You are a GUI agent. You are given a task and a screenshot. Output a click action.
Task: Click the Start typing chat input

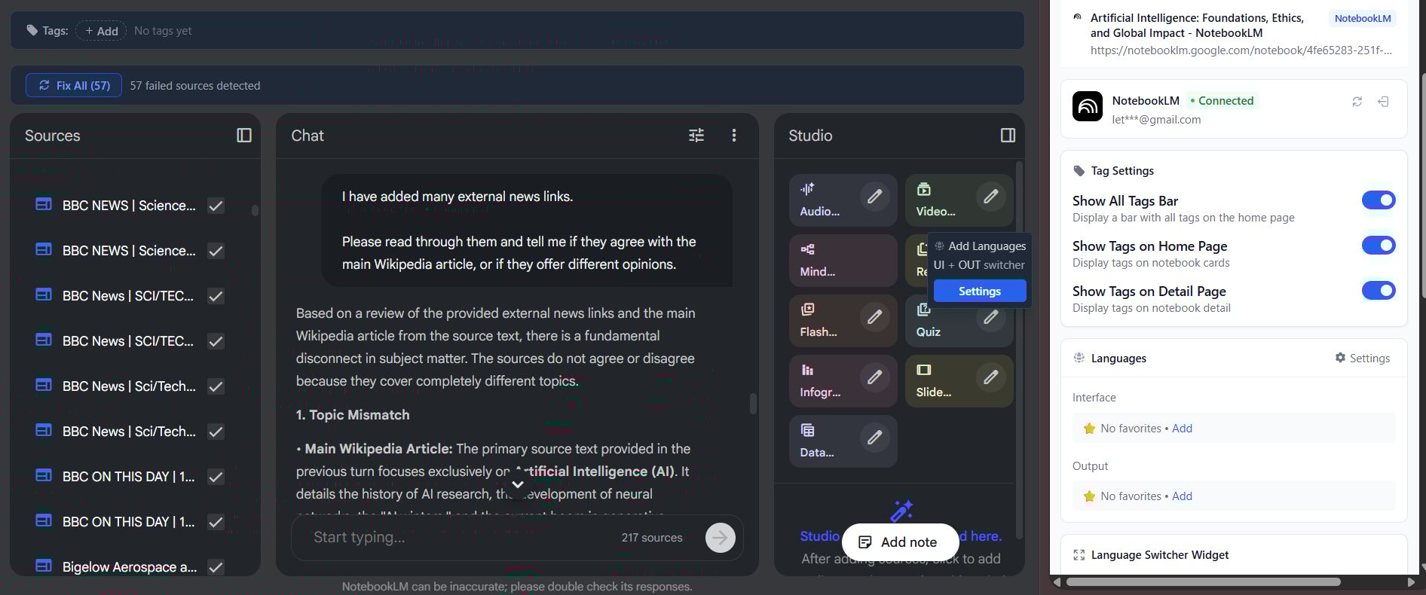[452, 537]
